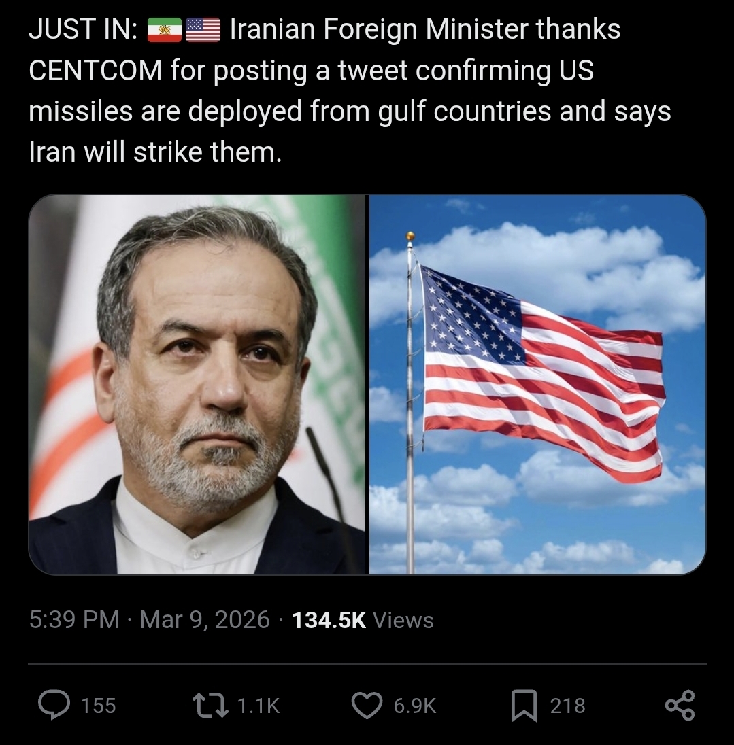The height and width of the screenshot is (745, 734).
Task: Click the Mar 9, 2026 date
Action: coord(205,620)
